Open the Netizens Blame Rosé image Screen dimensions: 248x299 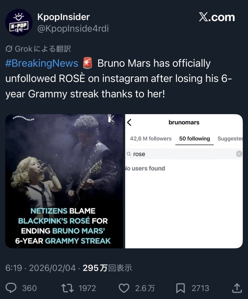[64, 181]
